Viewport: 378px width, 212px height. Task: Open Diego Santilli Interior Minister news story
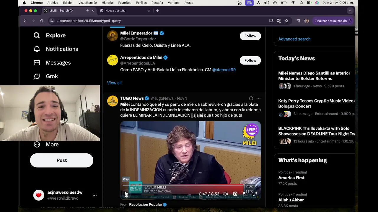(314, 76)
